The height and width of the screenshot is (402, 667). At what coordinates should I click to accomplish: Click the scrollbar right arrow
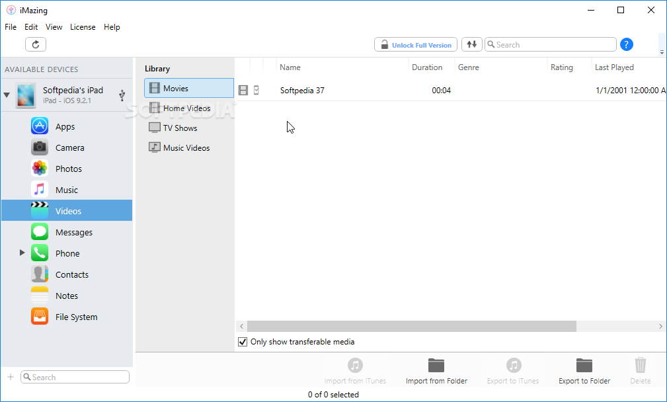660,326
